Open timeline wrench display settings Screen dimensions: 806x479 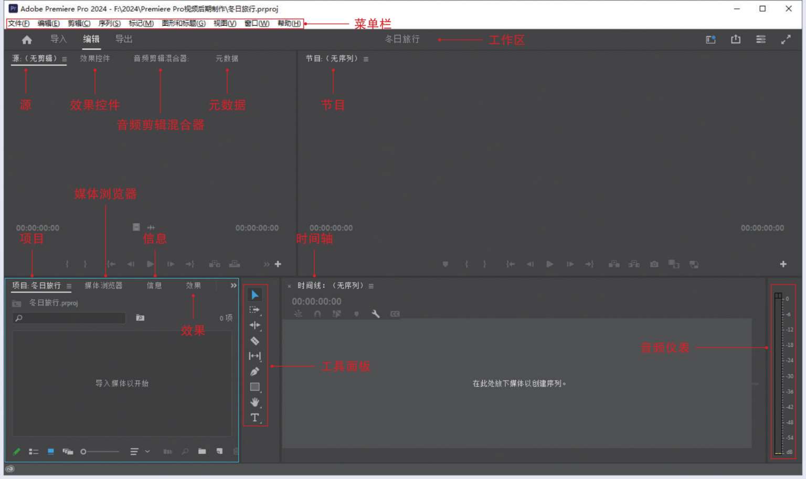[x=375, y=314]
